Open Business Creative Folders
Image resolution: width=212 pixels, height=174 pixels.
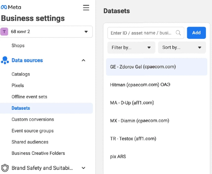pyautogui.click(x=38, y=153)
